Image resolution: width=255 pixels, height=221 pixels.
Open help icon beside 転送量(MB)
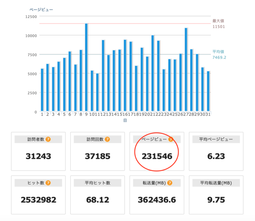coord(170,183)
